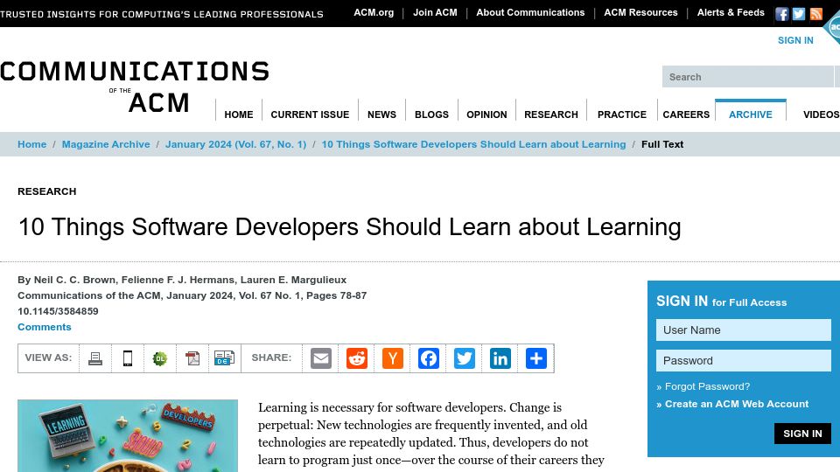Select the ARCHIVE navigation tab
840x472 pixels.
(x=751, y=115)
